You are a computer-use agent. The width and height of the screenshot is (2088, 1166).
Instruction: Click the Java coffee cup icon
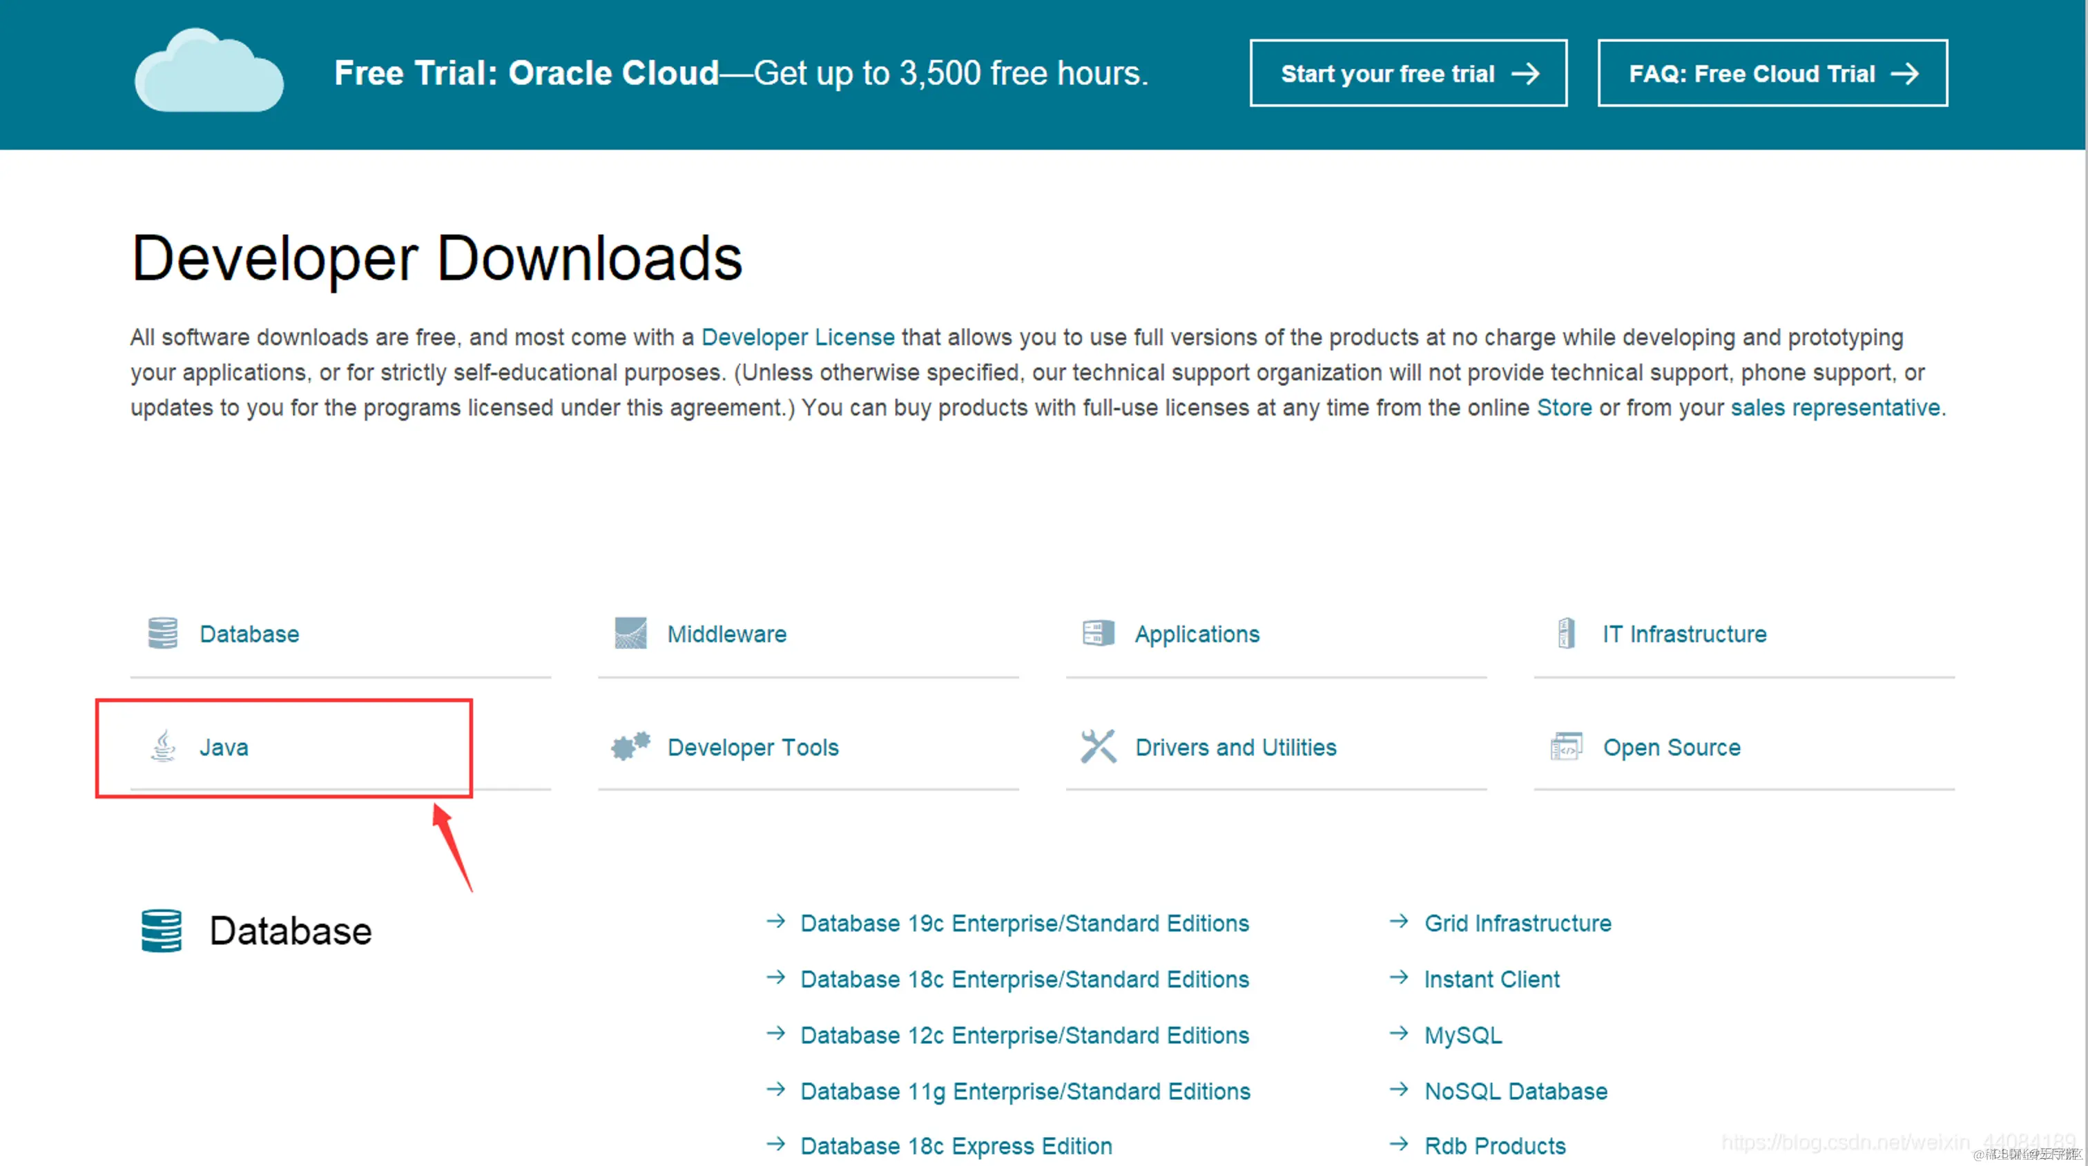[x=163, y=746]
